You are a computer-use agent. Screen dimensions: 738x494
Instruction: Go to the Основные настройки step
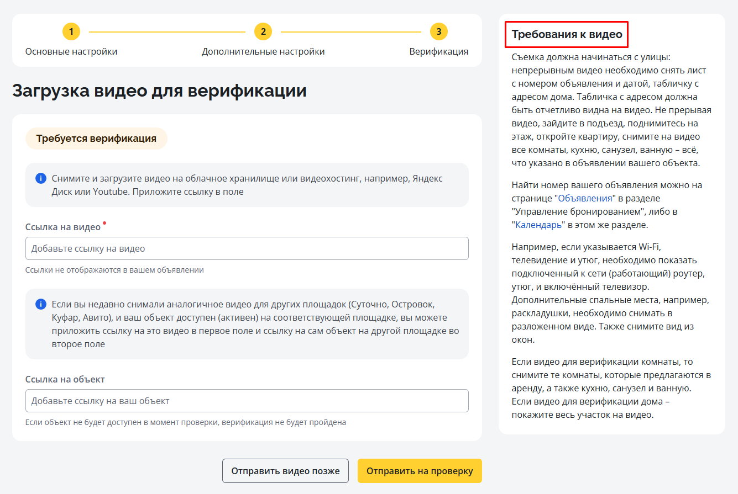(71, 51)
